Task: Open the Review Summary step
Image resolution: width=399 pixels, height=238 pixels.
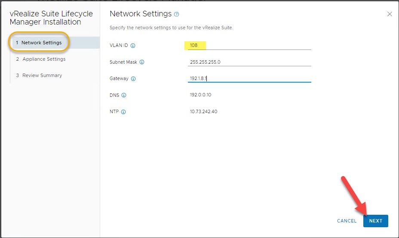Action: [42, 75]
